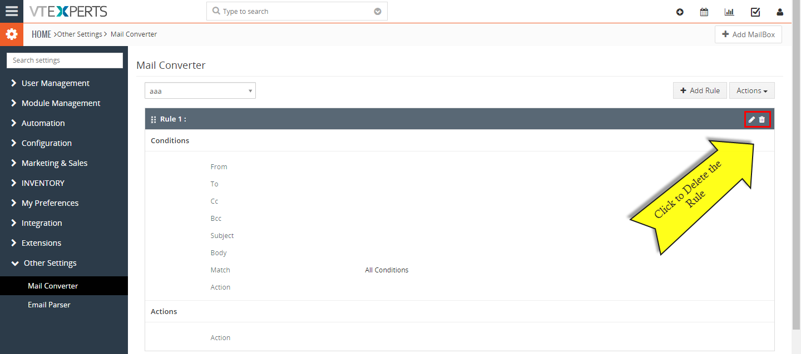801x354 pixels.
Task: Delete Rule 1 with trash icon
Action: click(762, 119)
